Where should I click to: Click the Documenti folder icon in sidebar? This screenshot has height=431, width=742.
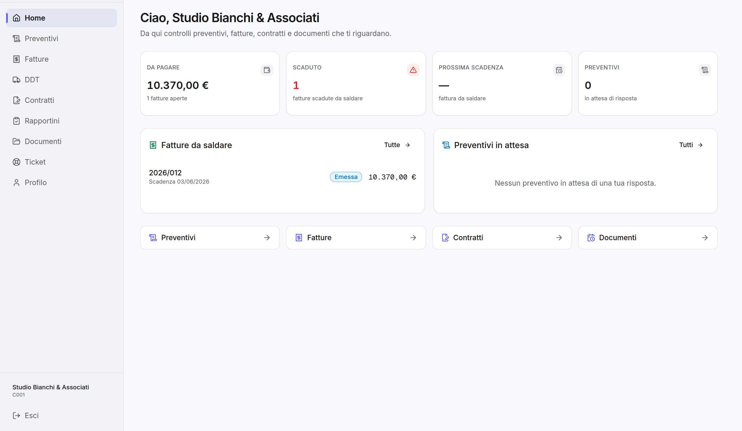click(16, 141)
